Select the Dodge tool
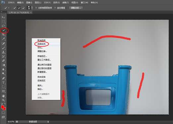 (x=3, y=74)
